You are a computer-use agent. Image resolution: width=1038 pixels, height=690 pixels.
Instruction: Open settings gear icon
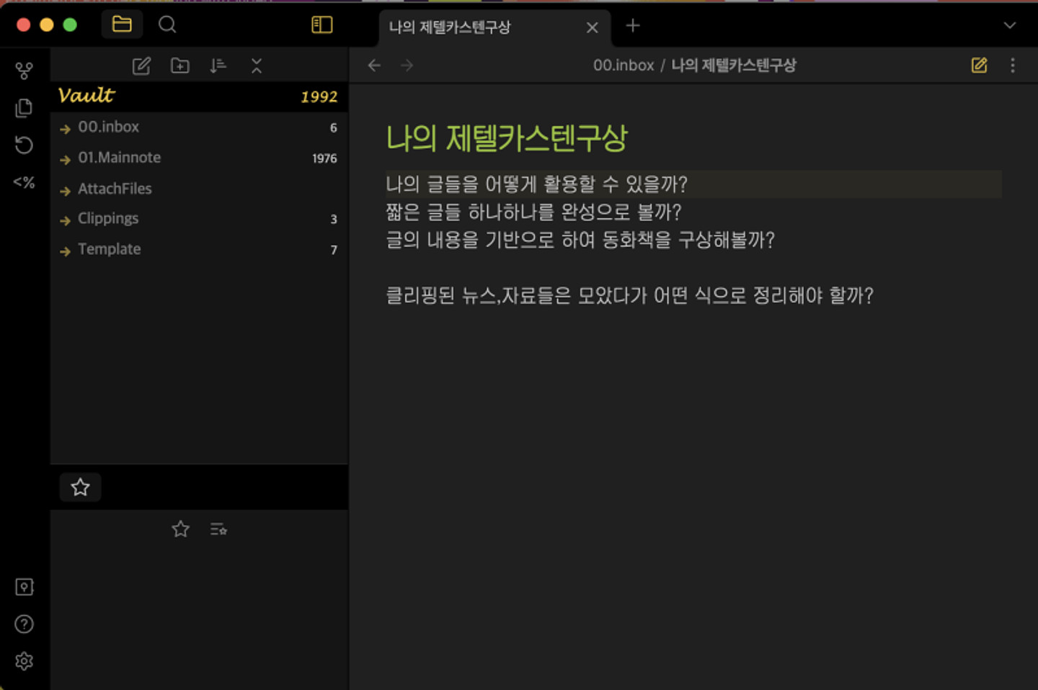click(24, 661)
